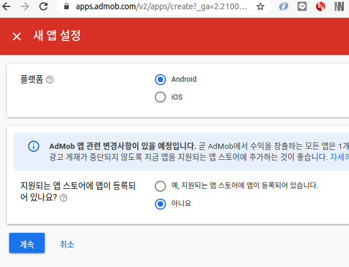Click the bold AdMob 앱 관련 변경사항 notice text

point(123,147)
